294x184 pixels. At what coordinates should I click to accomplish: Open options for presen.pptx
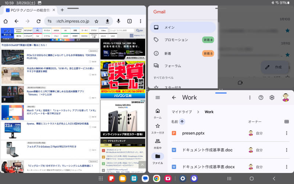287,133
